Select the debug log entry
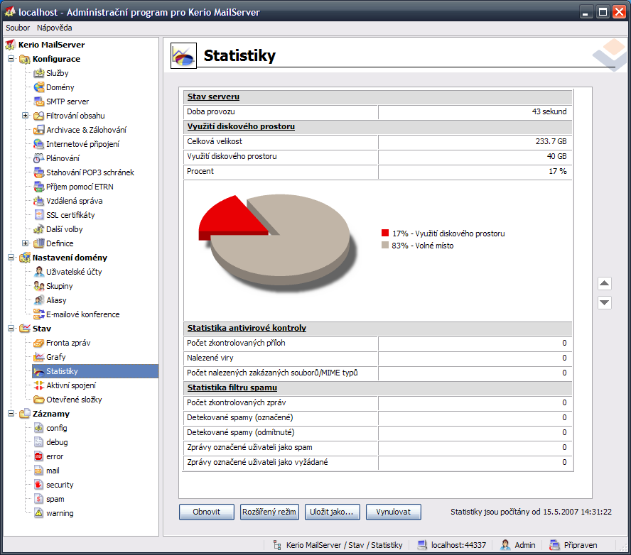The image size is (631, 555). click(57, 442)
